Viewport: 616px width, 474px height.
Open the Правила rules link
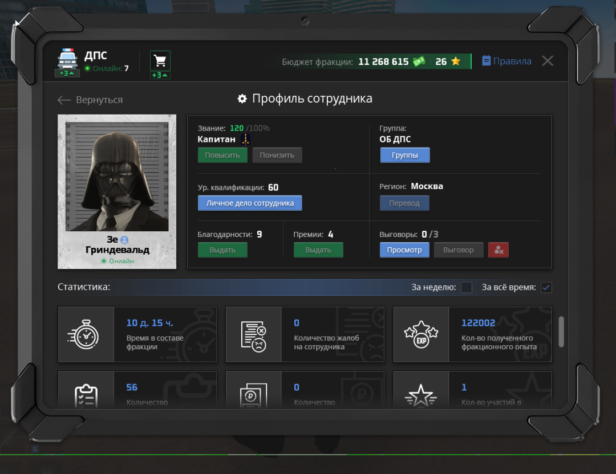coord(507,61)
